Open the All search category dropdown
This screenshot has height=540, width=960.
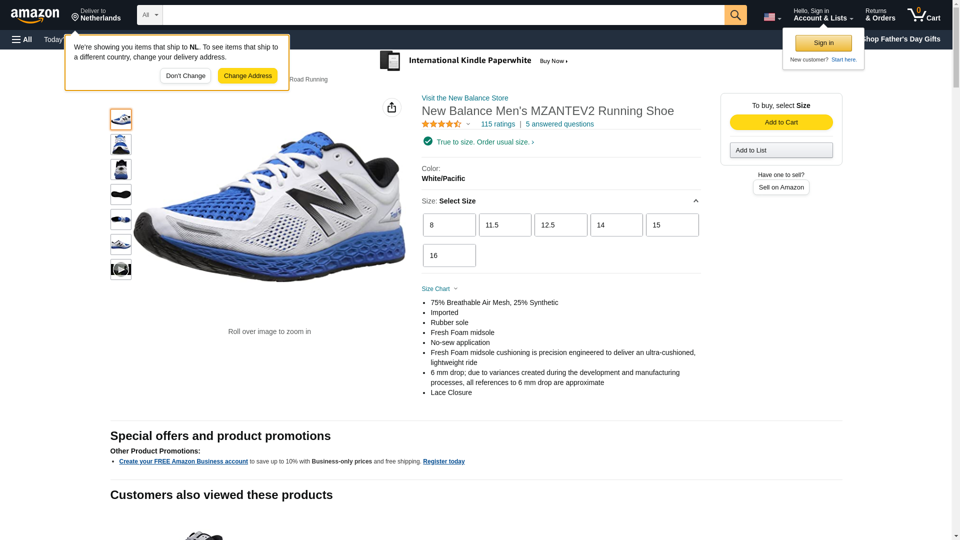click(x=149, y=15)
